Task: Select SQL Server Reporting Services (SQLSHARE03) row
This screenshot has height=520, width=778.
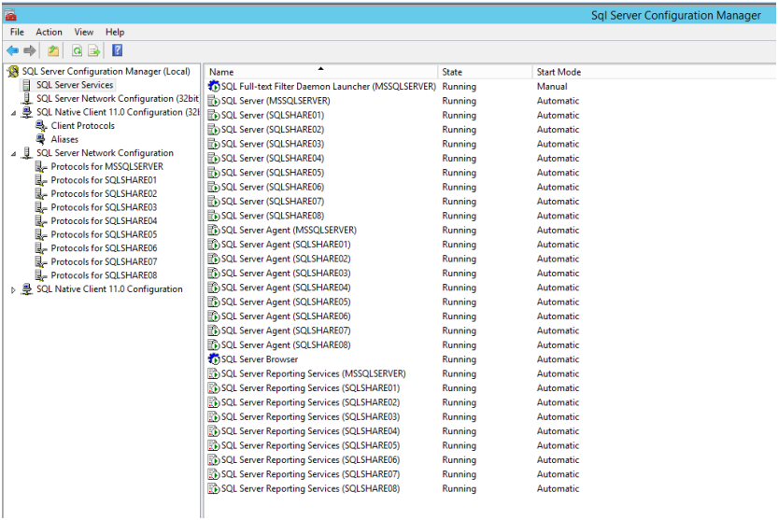Action: point(393,416)
